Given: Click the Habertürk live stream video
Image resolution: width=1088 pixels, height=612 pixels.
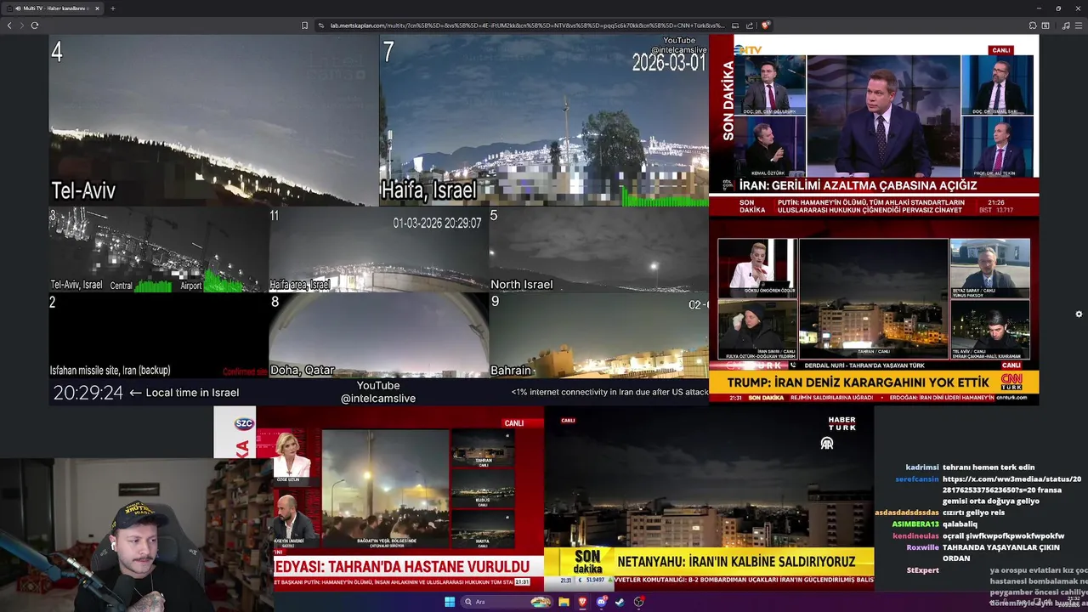Looking at the screenshot, I should click(x=709, y=498).
